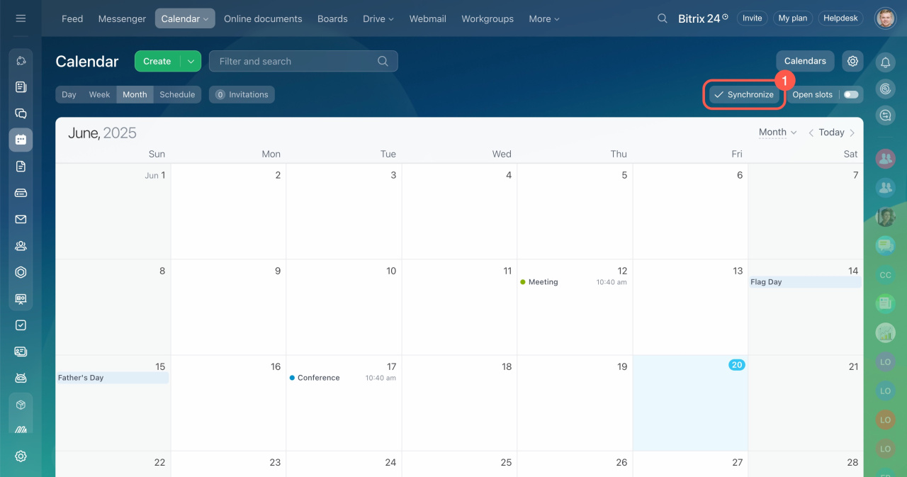This screenshot has height=477, width=907.
Task: Expand the Create button dropdown arrow
Action: pos(191,62)
